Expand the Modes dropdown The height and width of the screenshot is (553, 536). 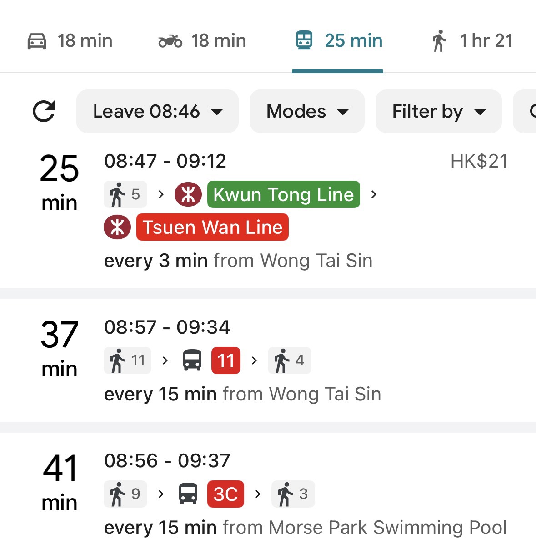(x=307, y=111)
